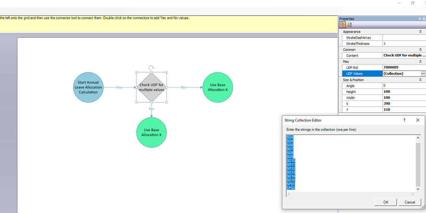Collapse the Size & Position section
This screenshot has height=213, width=426.
(x=420, y=80)
